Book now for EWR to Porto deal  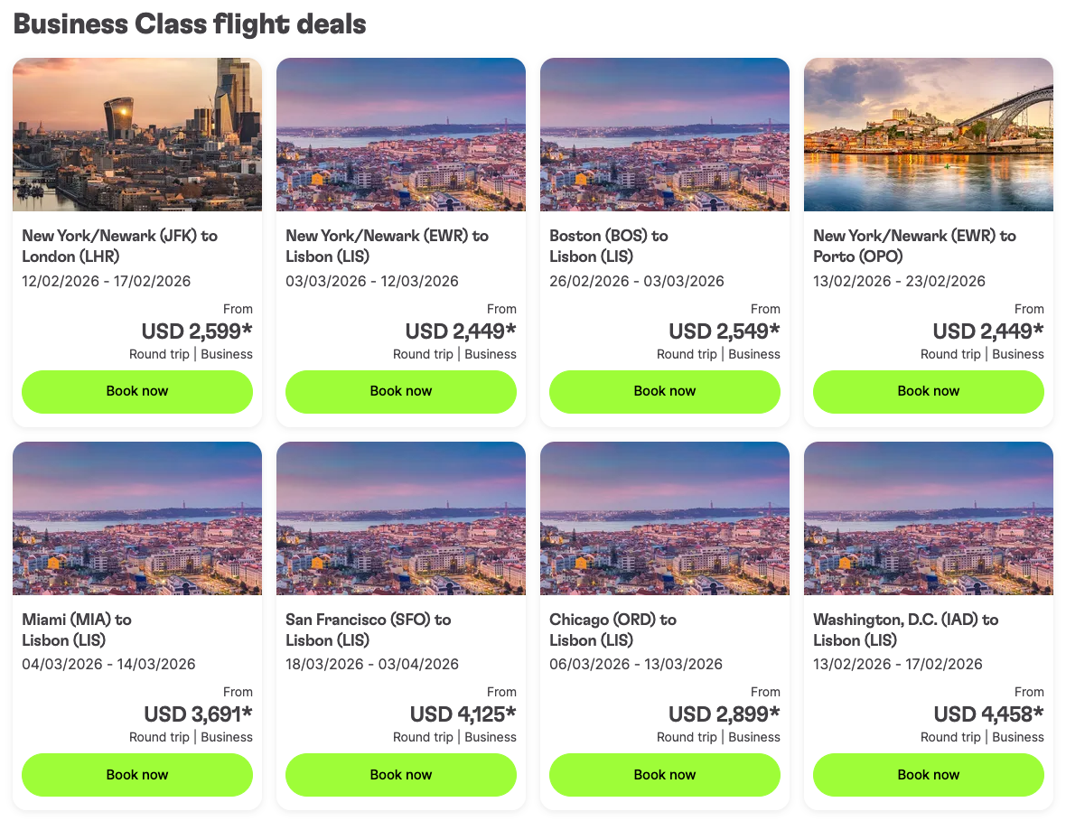point(929,391)
